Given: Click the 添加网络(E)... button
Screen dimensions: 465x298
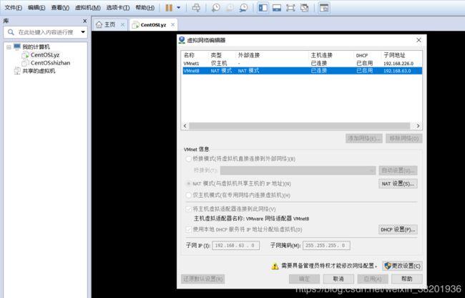Looking at the screenshot, I should pos(364,138).
